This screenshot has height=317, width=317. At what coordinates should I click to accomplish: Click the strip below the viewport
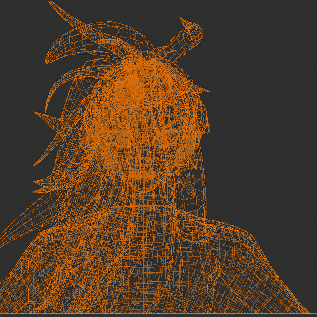pyautogui.click(x=158, y=316)
